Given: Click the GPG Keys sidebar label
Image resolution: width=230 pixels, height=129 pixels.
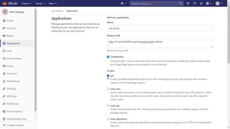Looking at the screenshot, I should 11,96.
